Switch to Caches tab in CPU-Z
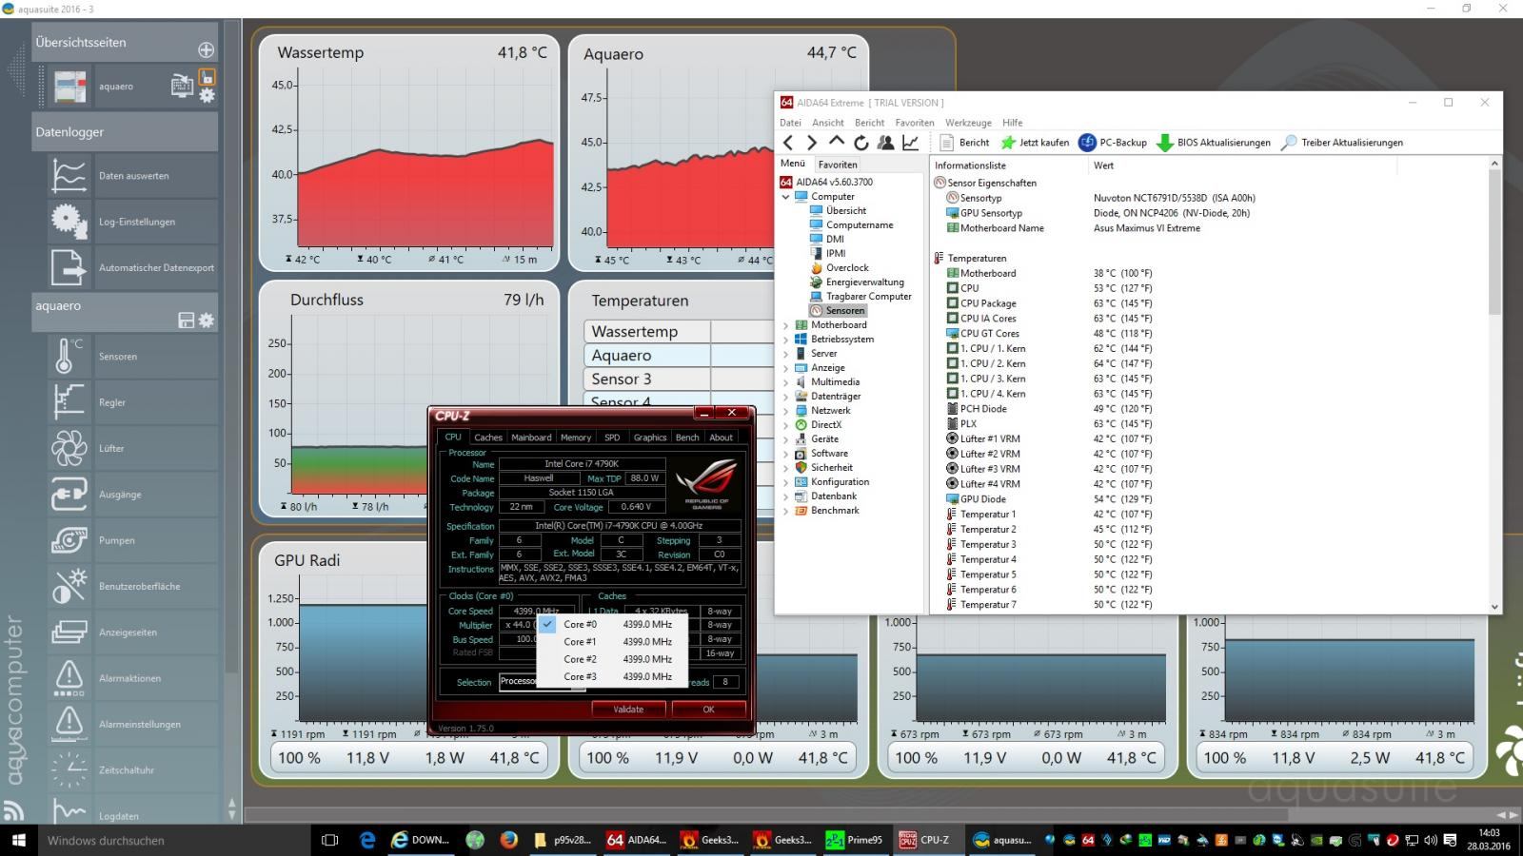The width and height of the screenshot is (1523, 856). [x=488, y=438]
